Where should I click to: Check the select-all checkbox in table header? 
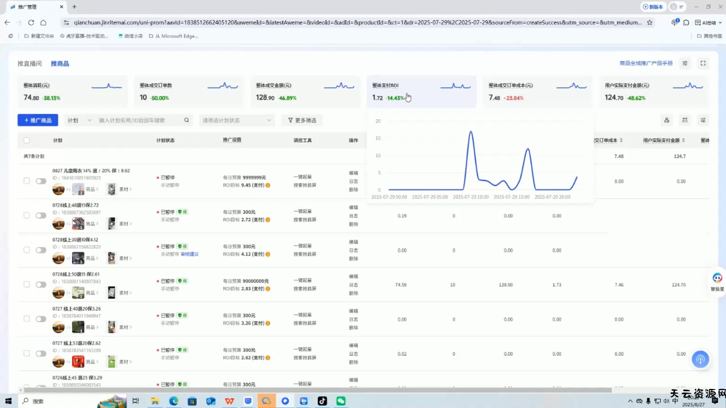pos(27,140)
